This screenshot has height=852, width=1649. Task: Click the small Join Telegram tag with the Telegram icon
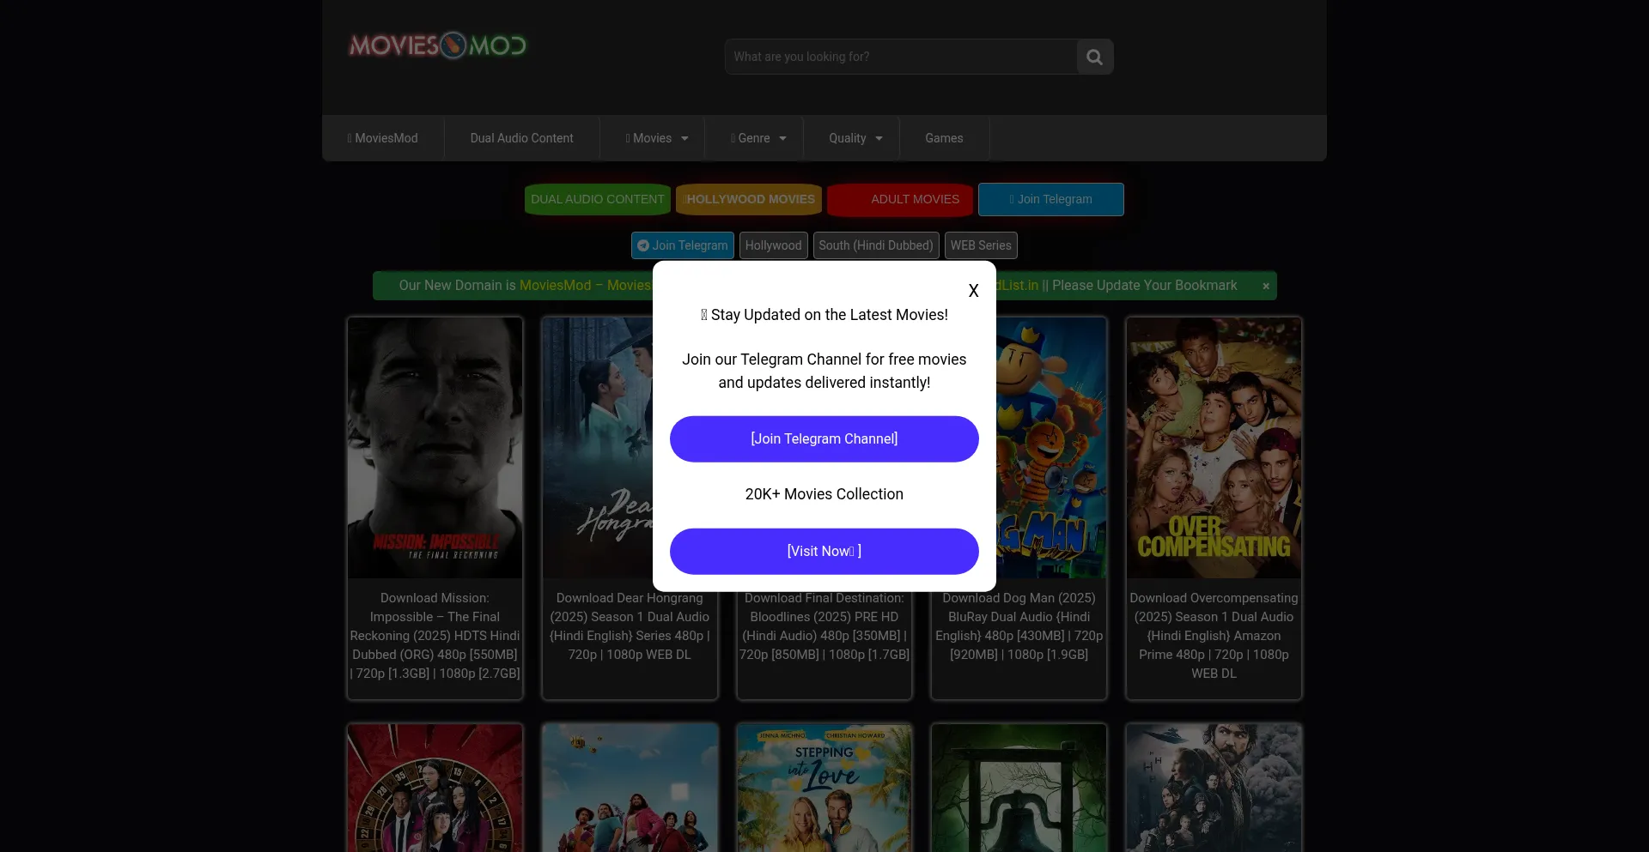point(683,245)
